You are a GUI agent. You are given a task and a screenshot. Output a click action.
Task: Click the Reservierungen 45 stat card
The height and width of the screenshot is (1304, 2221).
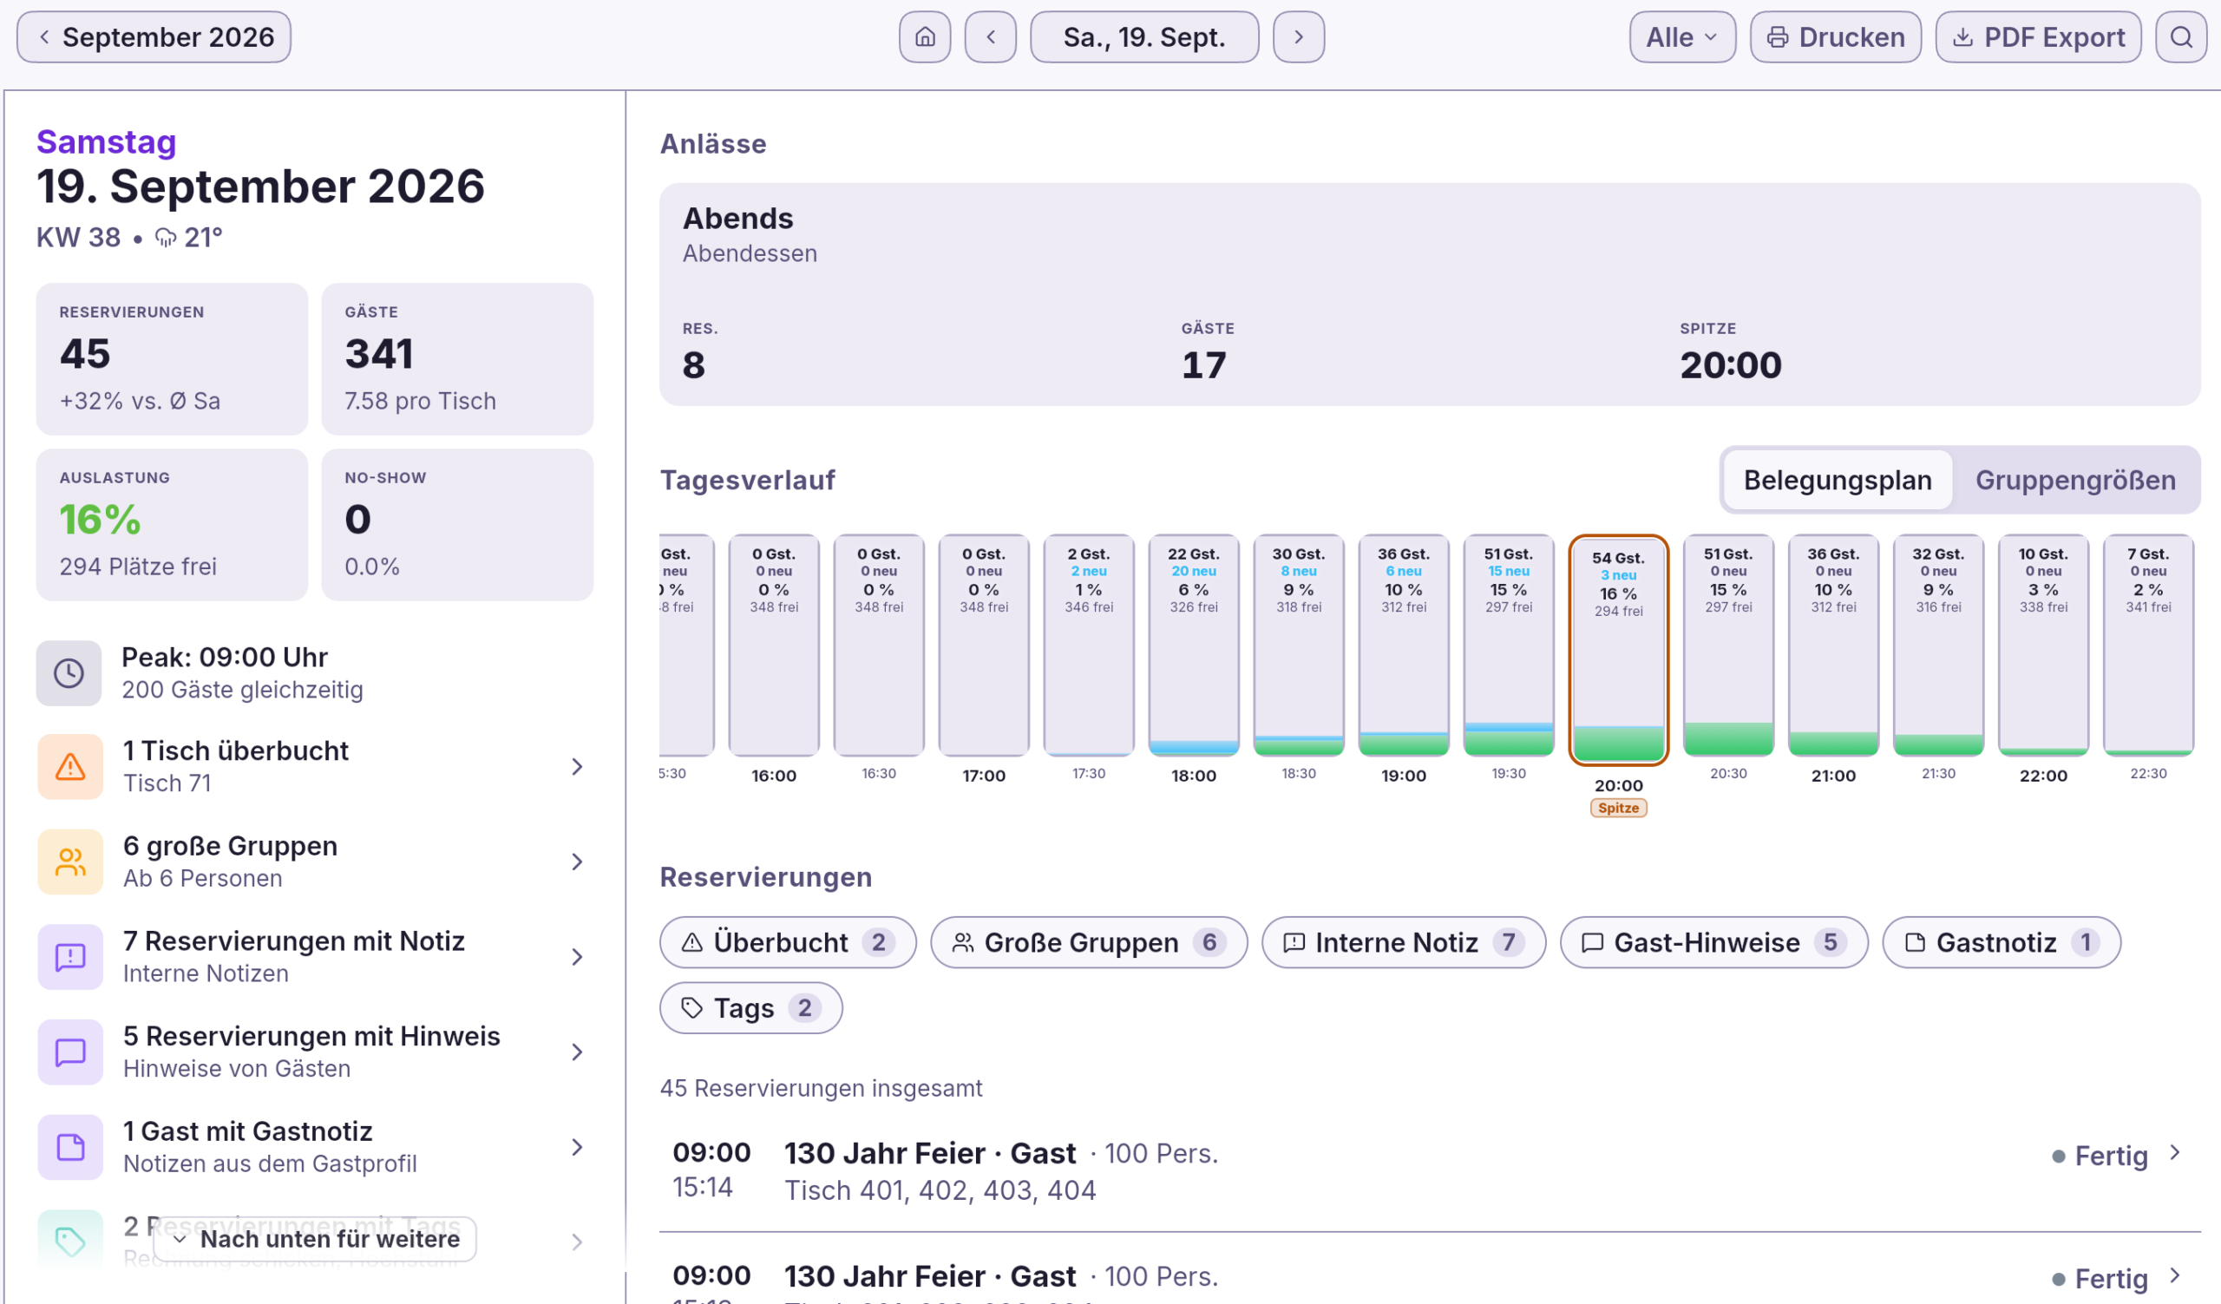pyautogui.click(x=172, y=359)
